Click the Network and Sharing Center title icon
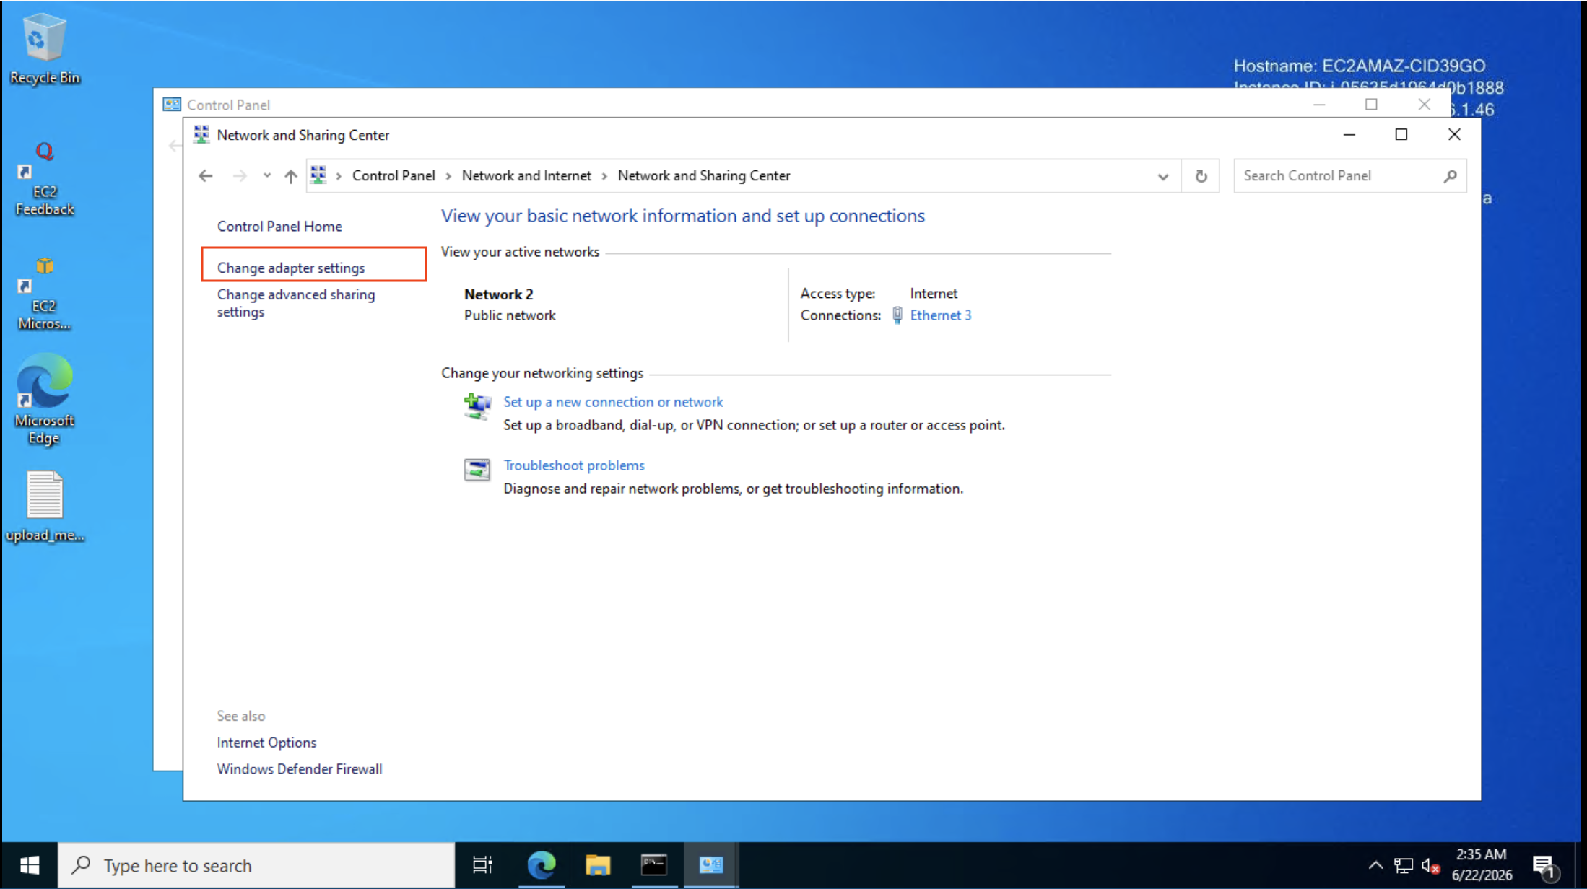This screenshot has height=889, width=1587. coord(201,135)
